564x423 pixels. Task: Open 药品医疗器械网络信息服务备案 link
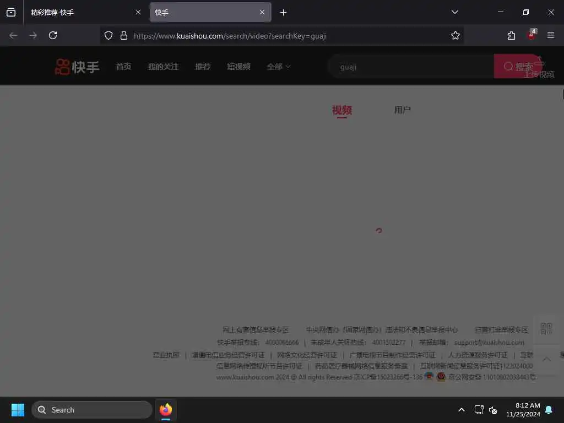click(361, 366)
